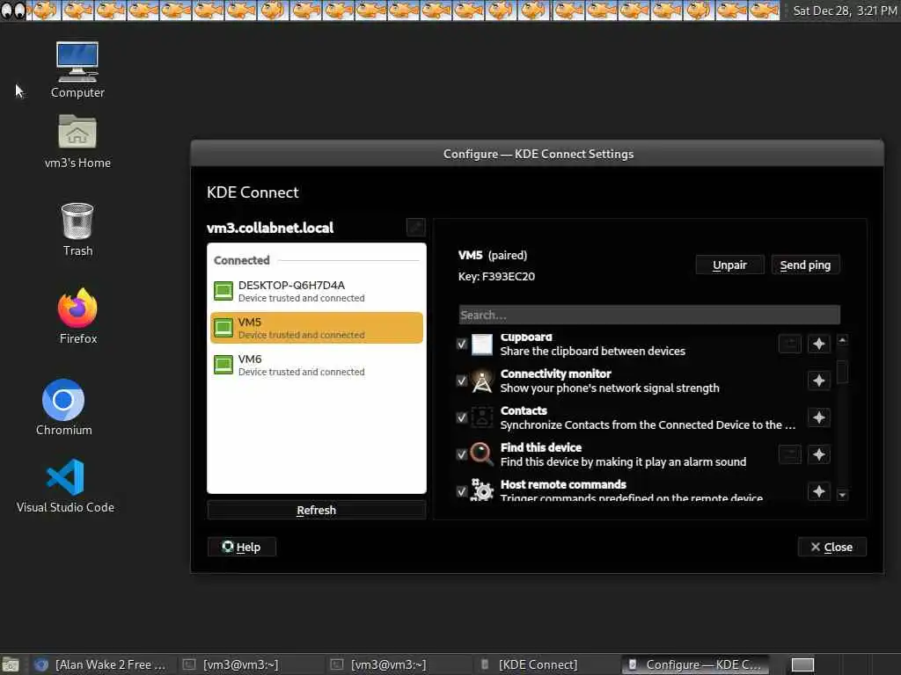Launch Visual Studio Code from desktop
The image size is (901, 675).
tap(65, 485)
